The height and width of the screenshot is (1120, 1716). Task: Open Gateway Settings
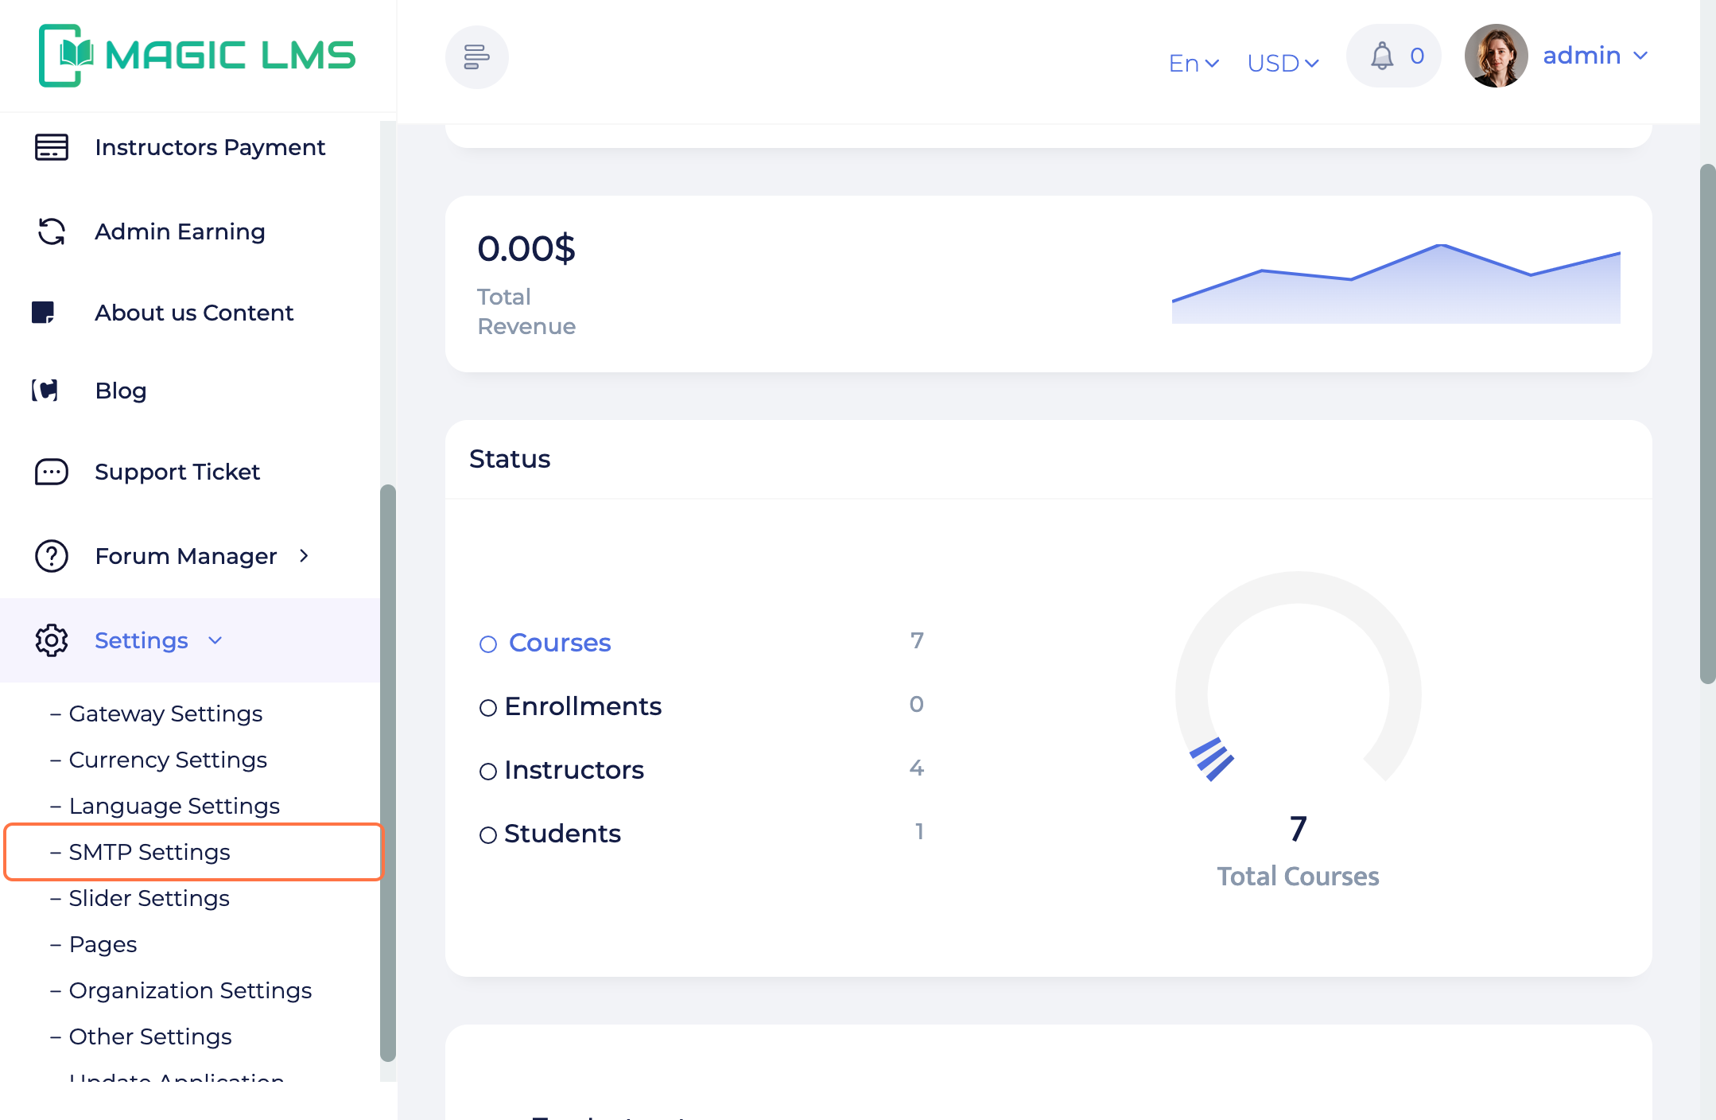coord(165,714)
